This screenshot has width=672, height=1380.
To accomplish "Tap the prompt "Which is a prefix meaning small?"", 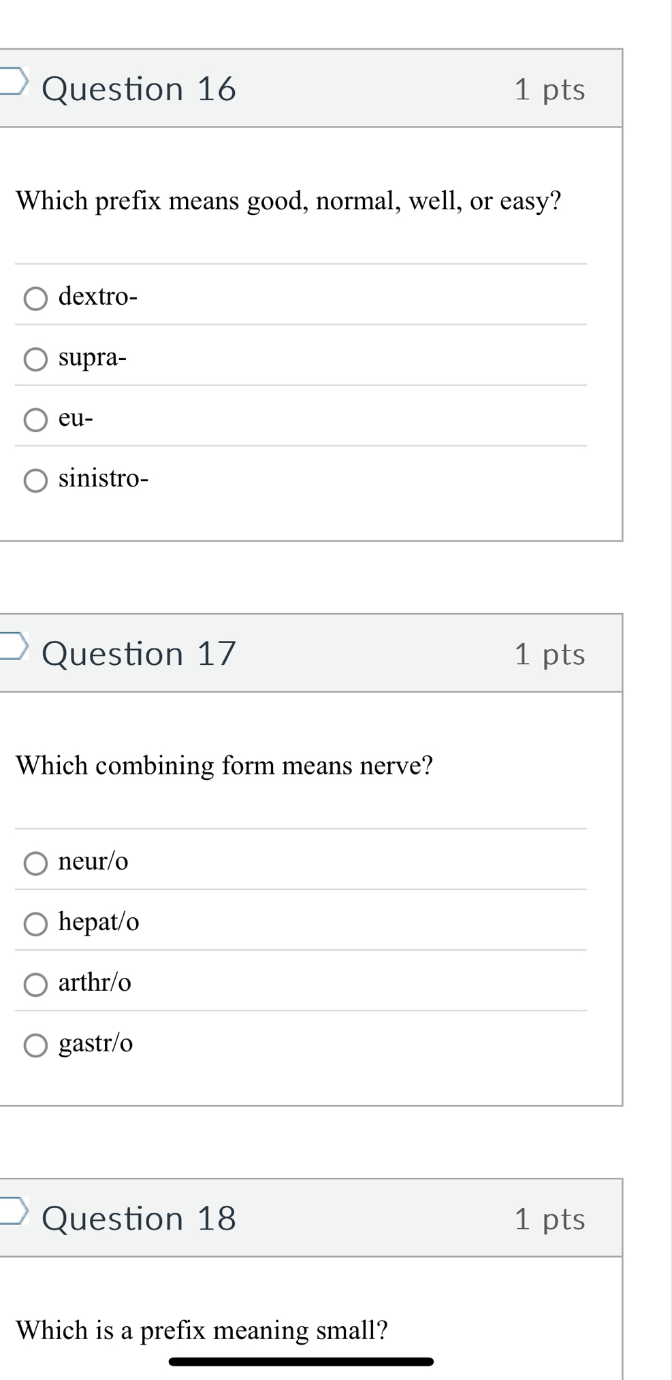I will (x=202, y=1330).
